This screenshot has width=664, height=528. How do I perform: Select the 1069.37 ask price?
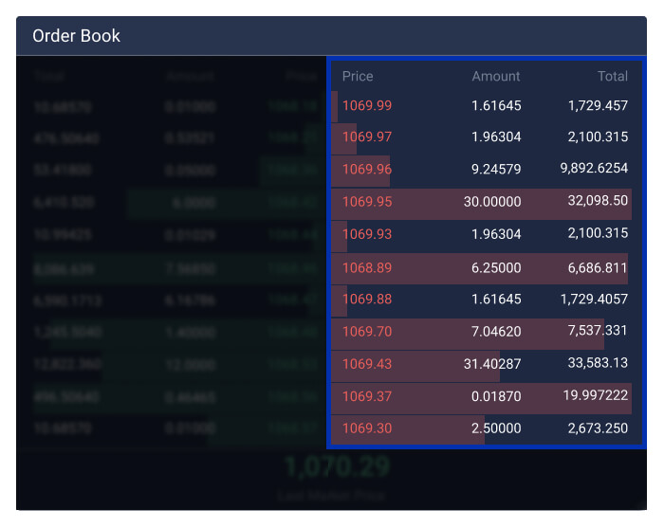pos(367,396)
